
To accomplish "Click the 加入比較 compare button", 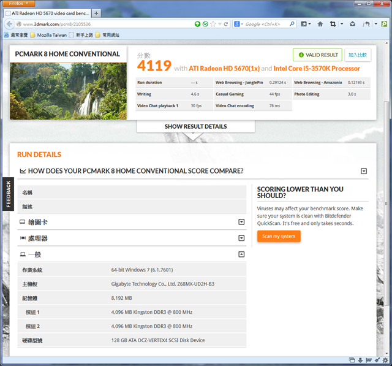I will pyautogui.click(x=358, y=55).
